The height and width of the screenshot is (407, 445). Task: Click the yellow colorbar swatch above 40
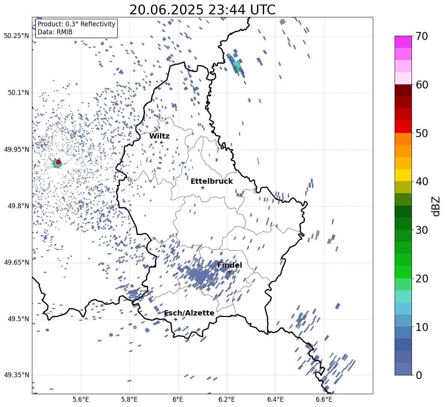pos(403,175)
